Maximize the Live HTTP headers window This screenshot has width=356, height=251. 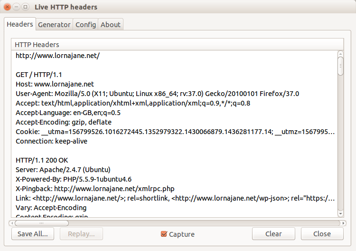25,7
